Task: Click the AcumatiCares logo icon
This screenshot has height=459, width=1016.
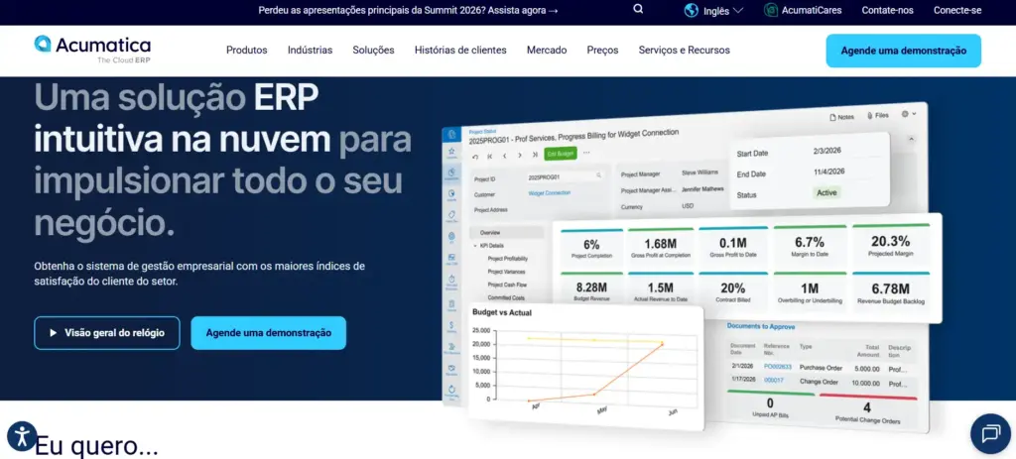Action: point(770,10)
